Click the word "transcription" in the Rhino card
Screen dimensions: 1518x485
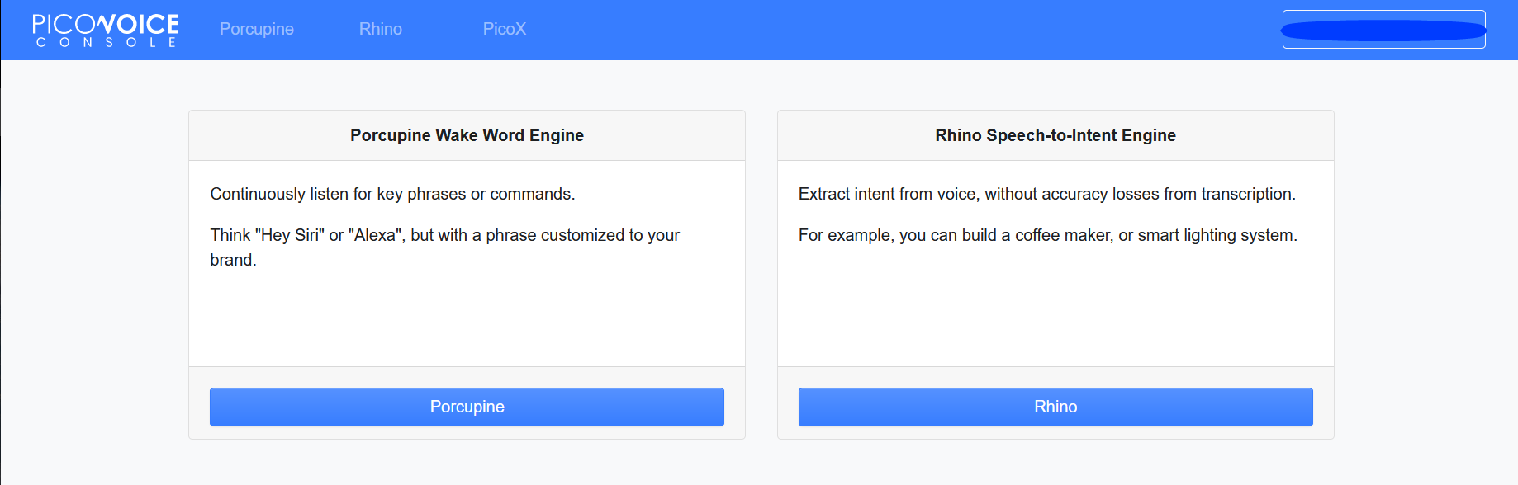click(x=1247, y=194)
